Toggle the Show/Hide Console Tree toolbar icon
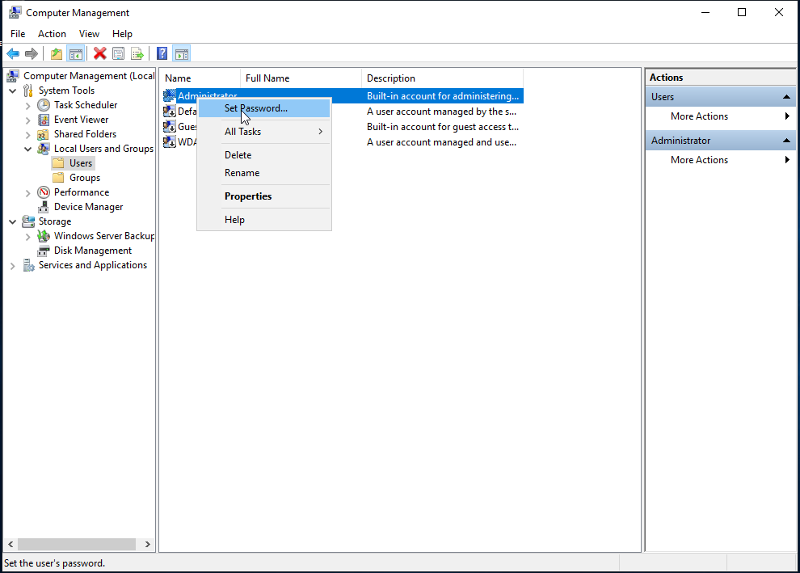Screen dimensions: 800x573 point(75,53)
